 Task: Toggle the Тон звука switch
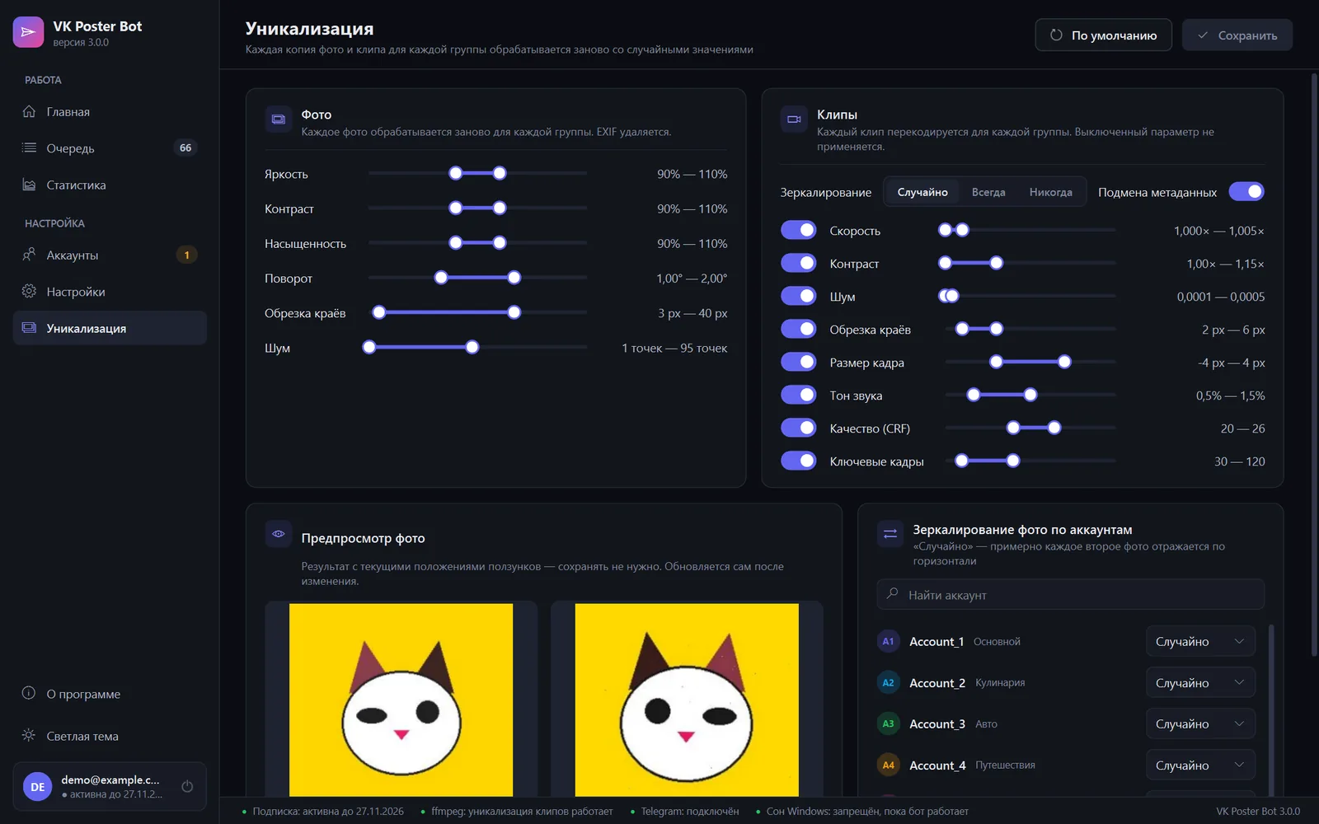click(799, 395)
